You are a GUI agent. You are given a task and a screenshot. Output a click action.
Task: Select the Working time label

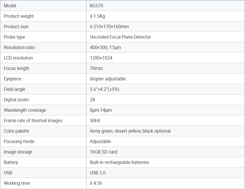pyautogui.click(x=17, y=183)
